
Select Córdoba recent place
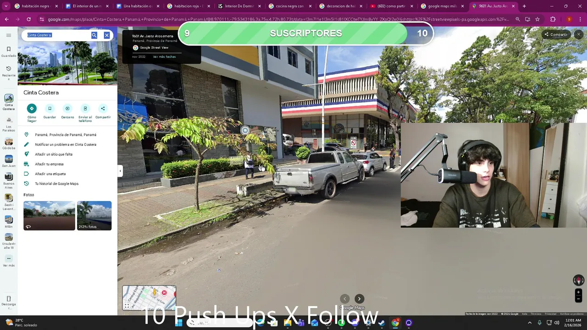[x=9, y=144]
